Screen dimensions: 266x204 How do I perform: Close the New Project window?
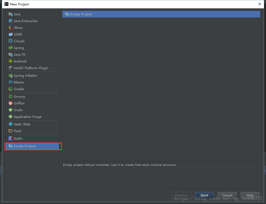click(x=260, y=4)
